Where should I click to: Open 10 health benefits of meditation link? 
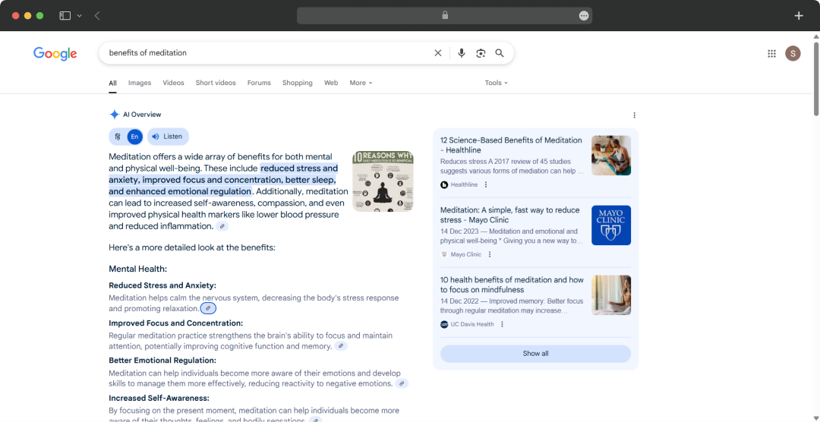tap(512, 285)
